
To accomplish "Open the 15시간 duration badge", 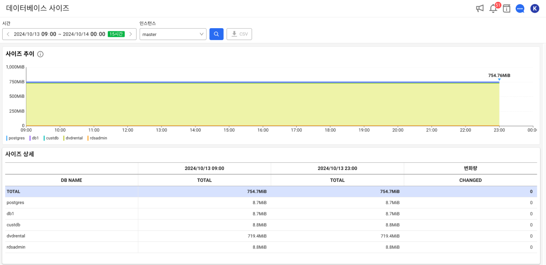I will pos(116,34).
